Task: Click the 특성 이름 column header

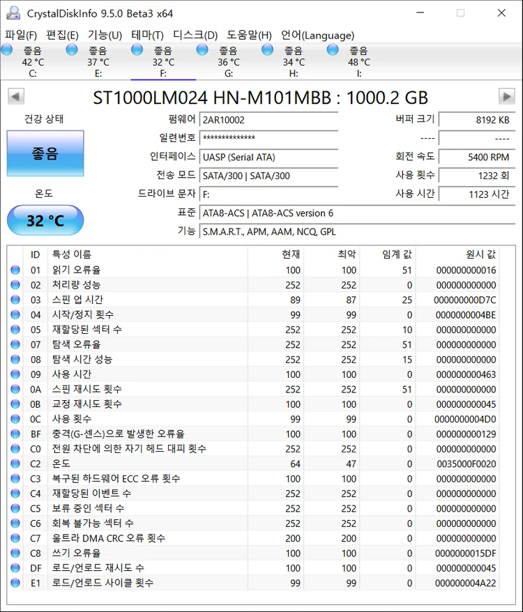Action: coord(148,254)
